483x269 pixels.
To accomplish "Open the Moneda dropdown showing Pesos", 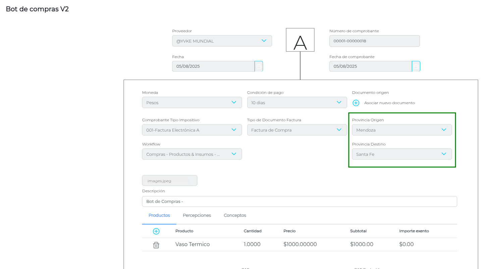I will (x=192, y=102).
